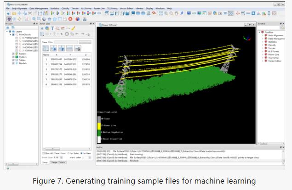This screenshot has width=292, height=190.
Task: Toggle the Rasters layer checkbox
Action: (x=13, y=54)
